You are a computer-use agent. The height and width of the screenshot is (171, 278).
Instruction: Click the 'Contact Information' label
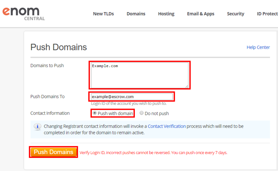50,113
